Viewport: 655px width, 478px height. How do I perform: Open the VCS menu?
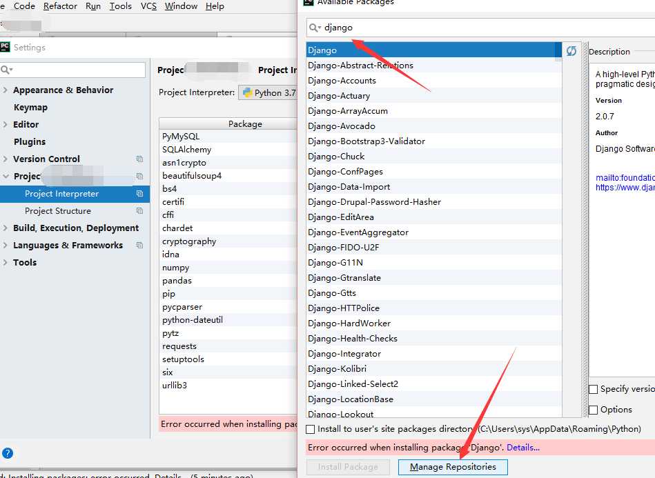coord(148,6)
